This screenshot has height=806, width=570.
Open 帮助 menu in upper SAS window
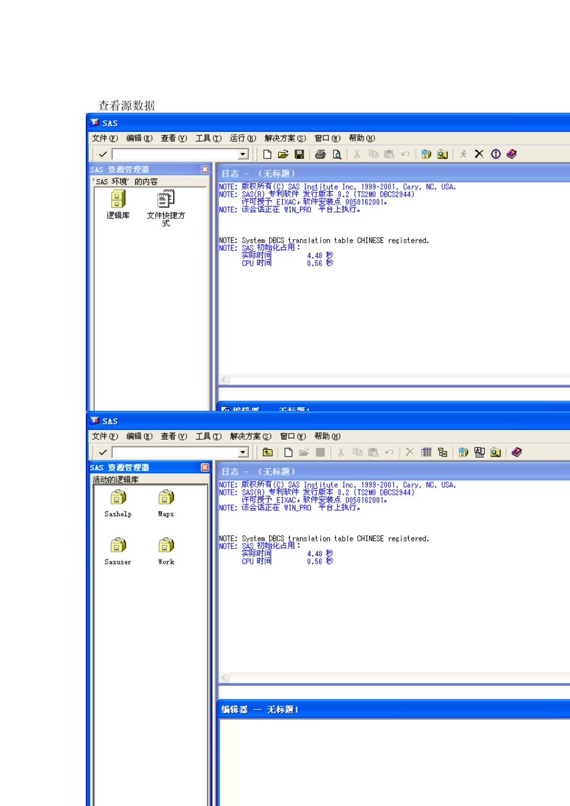tap(362, 139)
